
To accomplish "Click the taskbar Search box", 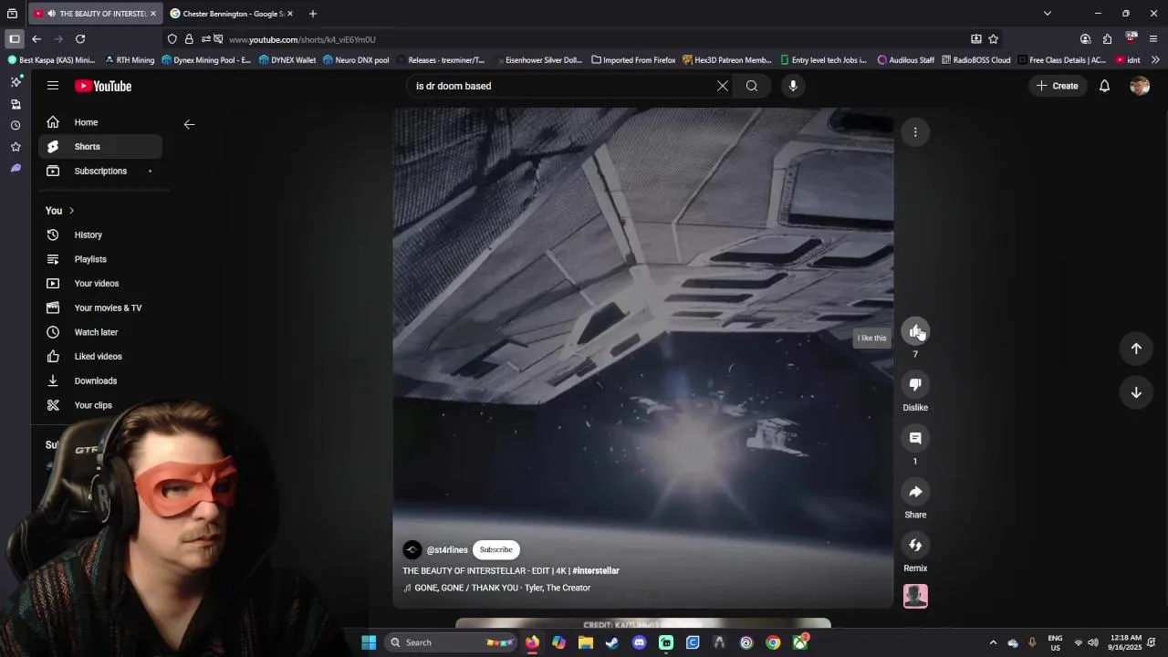I will point(451,642).
